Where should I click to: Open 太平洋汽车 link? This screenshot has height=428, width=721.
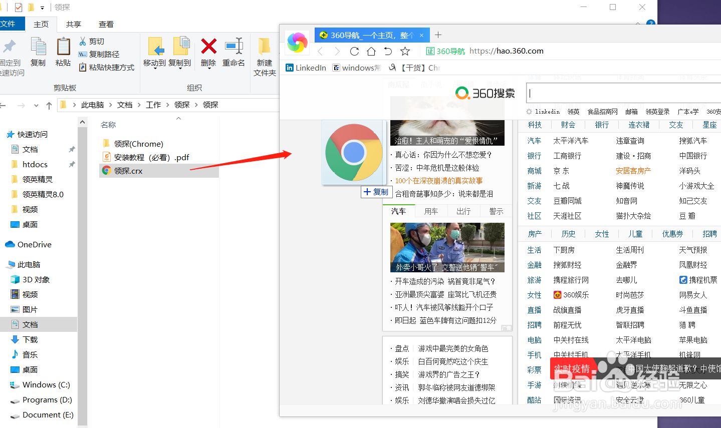click(x=571, y=141)
